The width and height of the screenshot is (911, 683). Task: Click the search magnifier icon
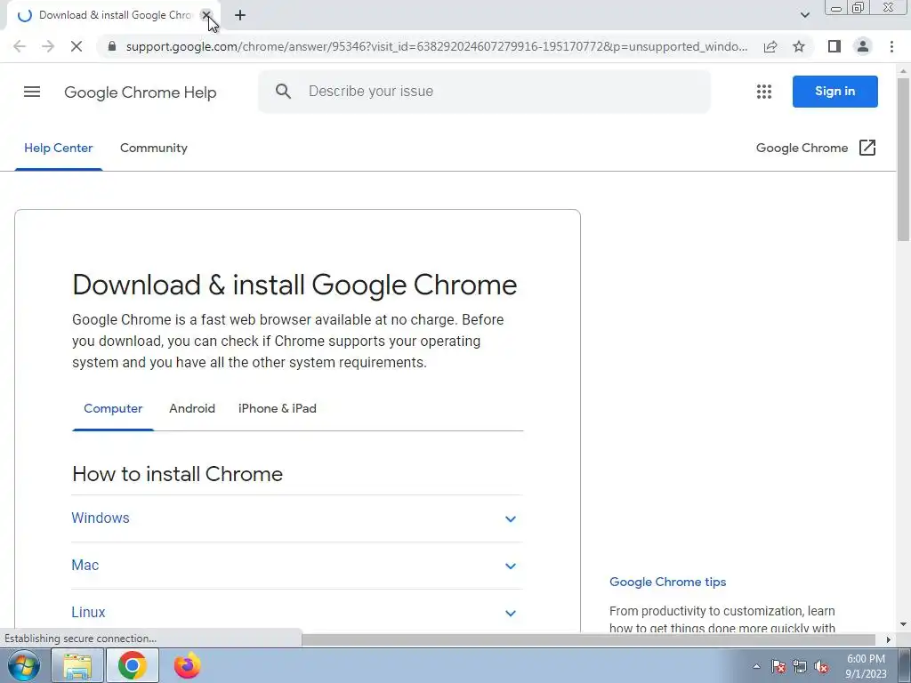pyautogui.click(x=283, y=92)
